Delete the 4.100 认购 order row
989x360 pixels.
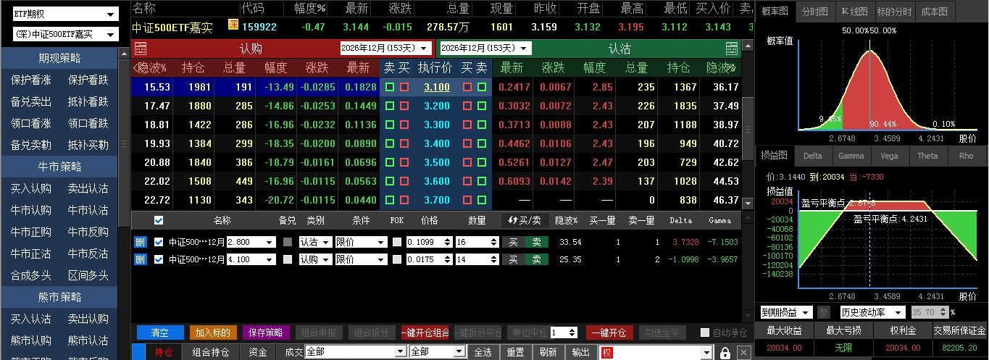click(x=141, y=259)
